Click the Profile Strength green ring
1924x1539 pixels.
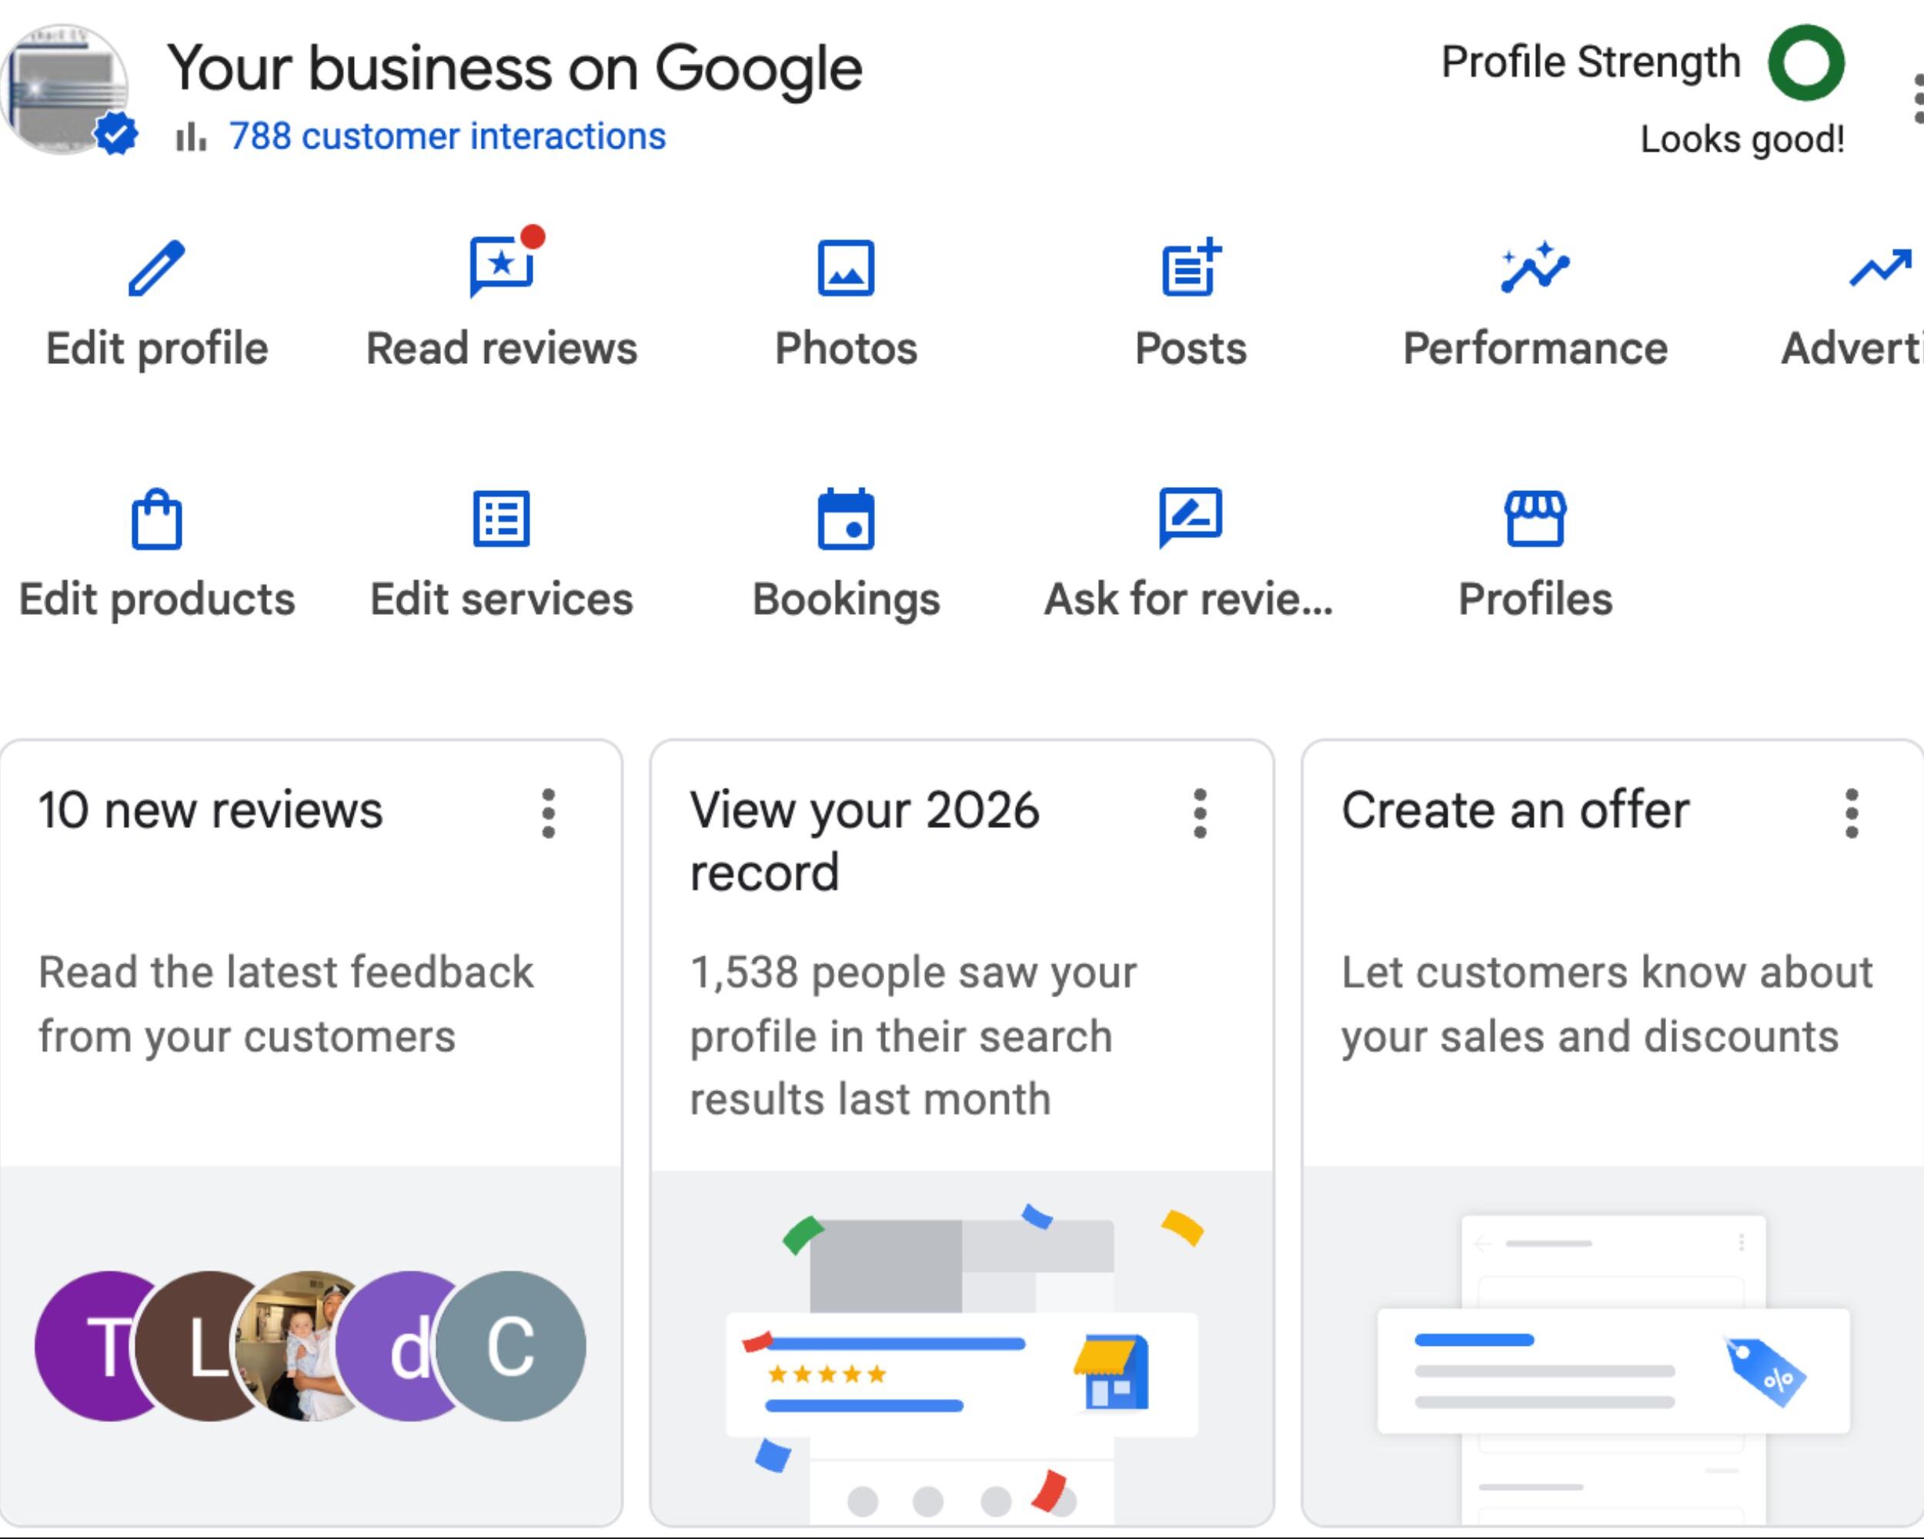(x=1806, y=63)
